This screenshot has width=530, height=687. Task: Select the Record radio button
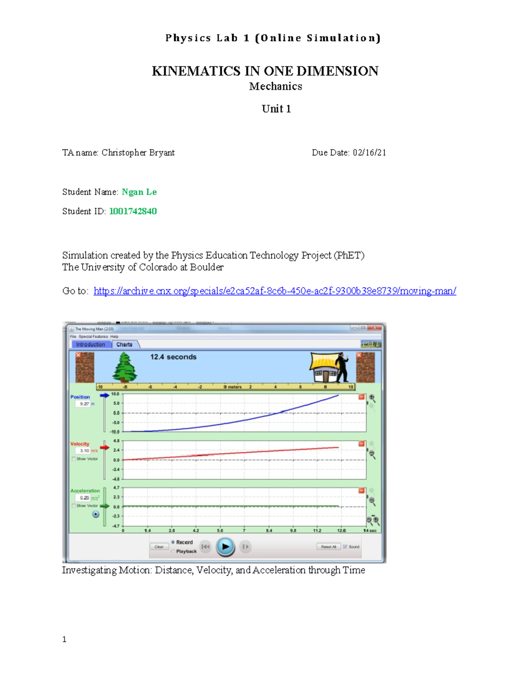click(x=172, y=542)
